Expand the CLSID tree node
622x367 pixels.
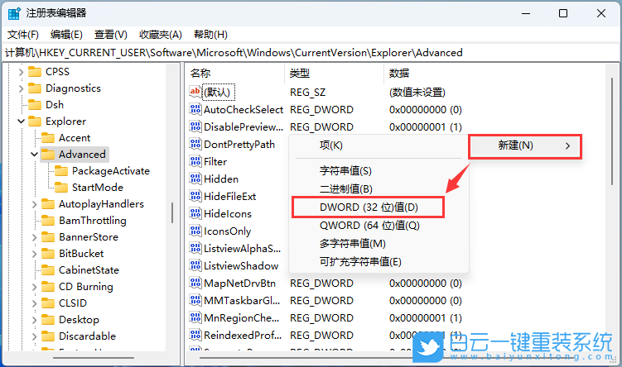(x=35, y=303)
